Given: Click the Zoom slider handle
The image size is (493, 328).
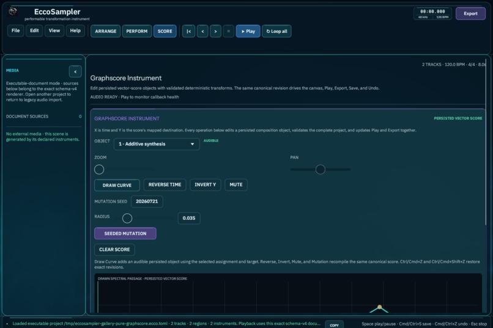Looking at the screenshot, I should [99, 169].
